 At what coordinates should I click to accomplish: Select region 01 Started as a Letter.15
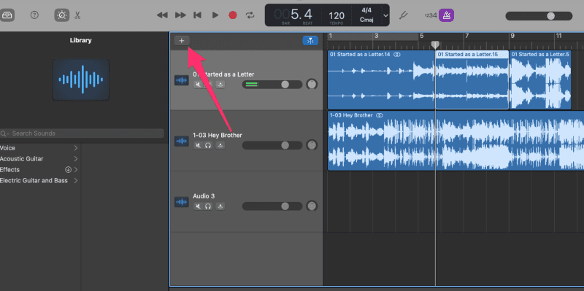coord(472,80)
